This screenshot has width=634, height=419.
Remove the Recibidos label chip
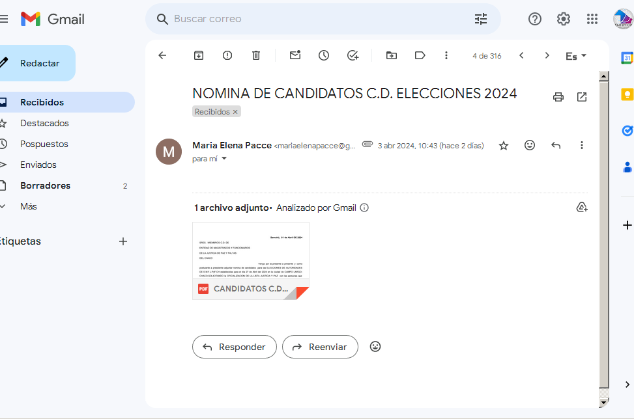pos(236,112)
